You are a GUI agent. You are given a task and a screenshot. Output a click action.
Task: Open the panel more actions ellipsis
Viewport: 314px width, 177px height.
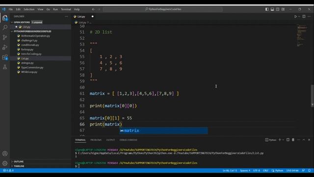(x=298, y=140)
